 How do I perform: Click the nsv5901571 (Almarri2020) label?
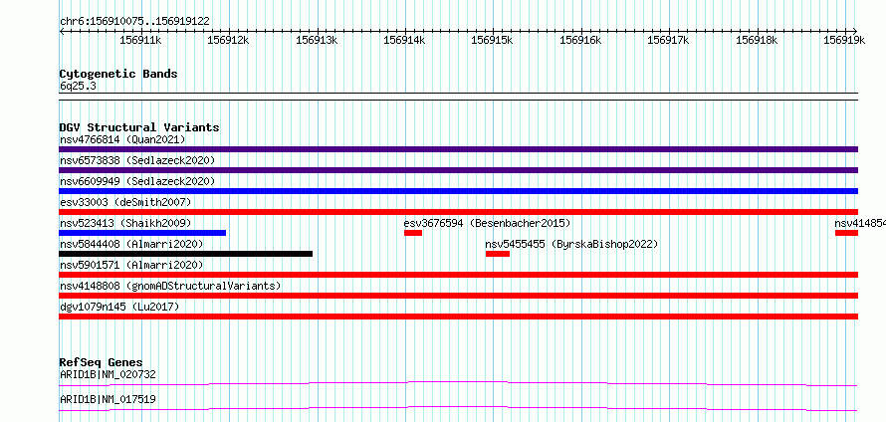tap(131, 265)
